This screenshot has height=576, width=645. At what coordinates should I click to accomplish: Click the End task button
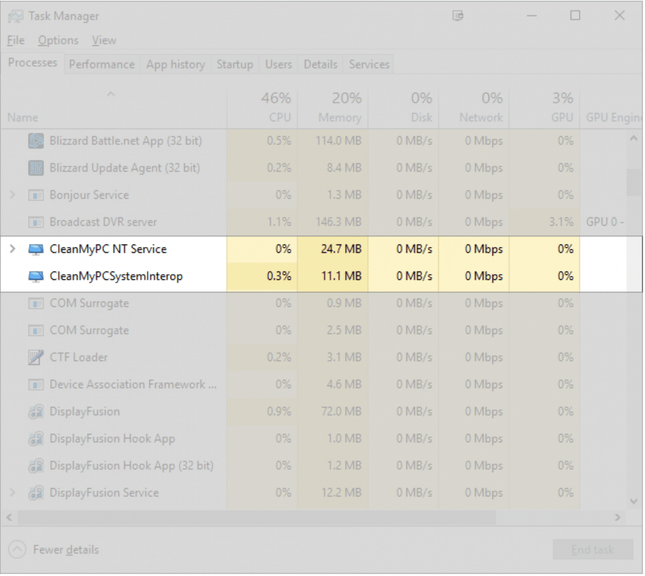593,550
